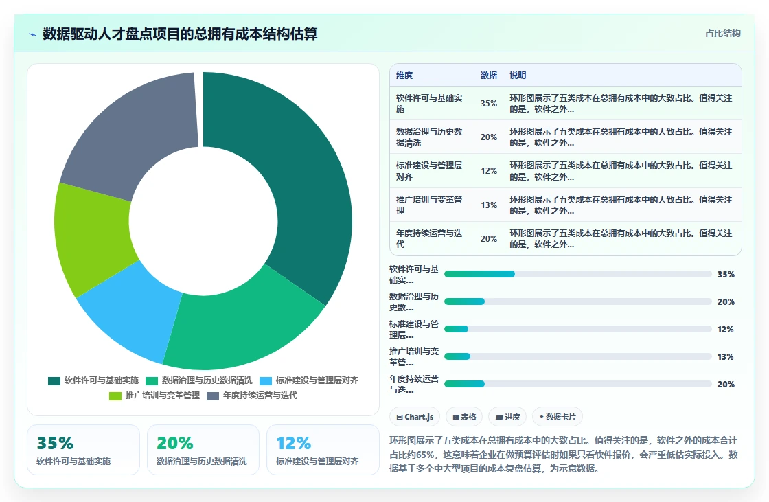Select the Chart.js chip

coord(415,417)
